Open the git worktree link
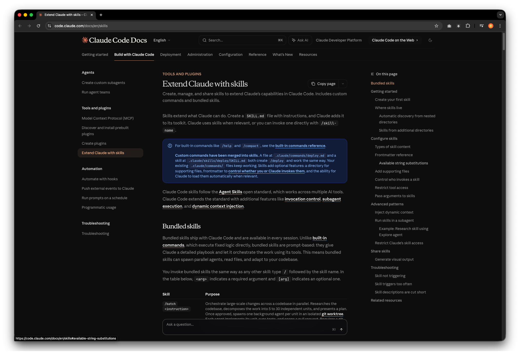520x360 pixels. tap(332, 314)
